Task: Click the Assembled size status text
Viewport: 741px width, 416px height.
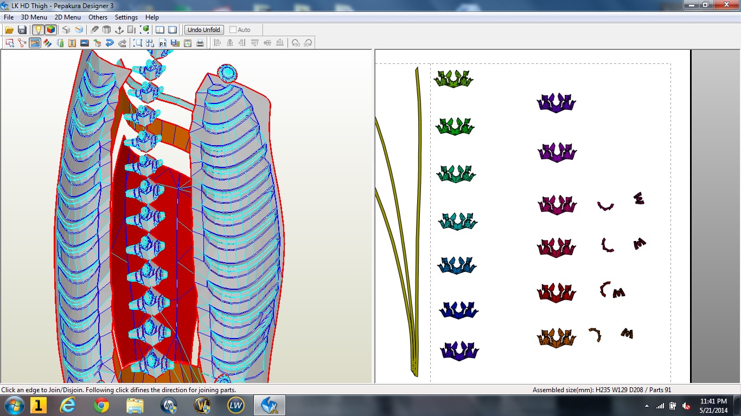Action: (x=602, y=390)
